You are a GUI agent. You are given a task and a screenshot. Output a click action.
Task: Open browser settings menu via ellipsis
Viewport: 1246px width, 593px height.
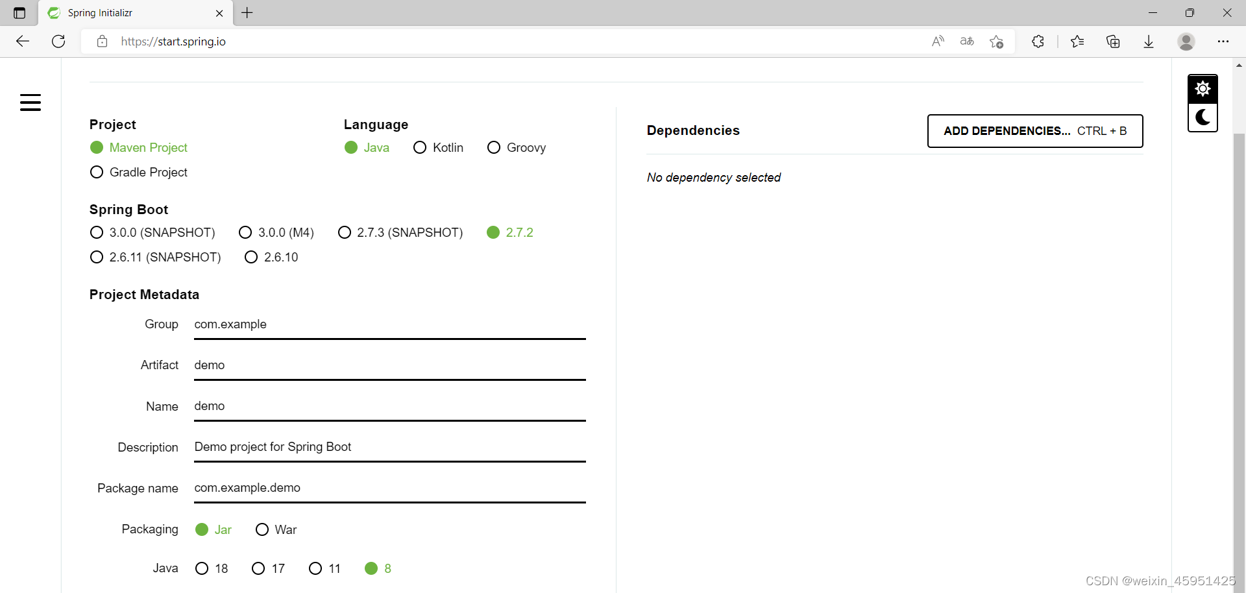1225,42
